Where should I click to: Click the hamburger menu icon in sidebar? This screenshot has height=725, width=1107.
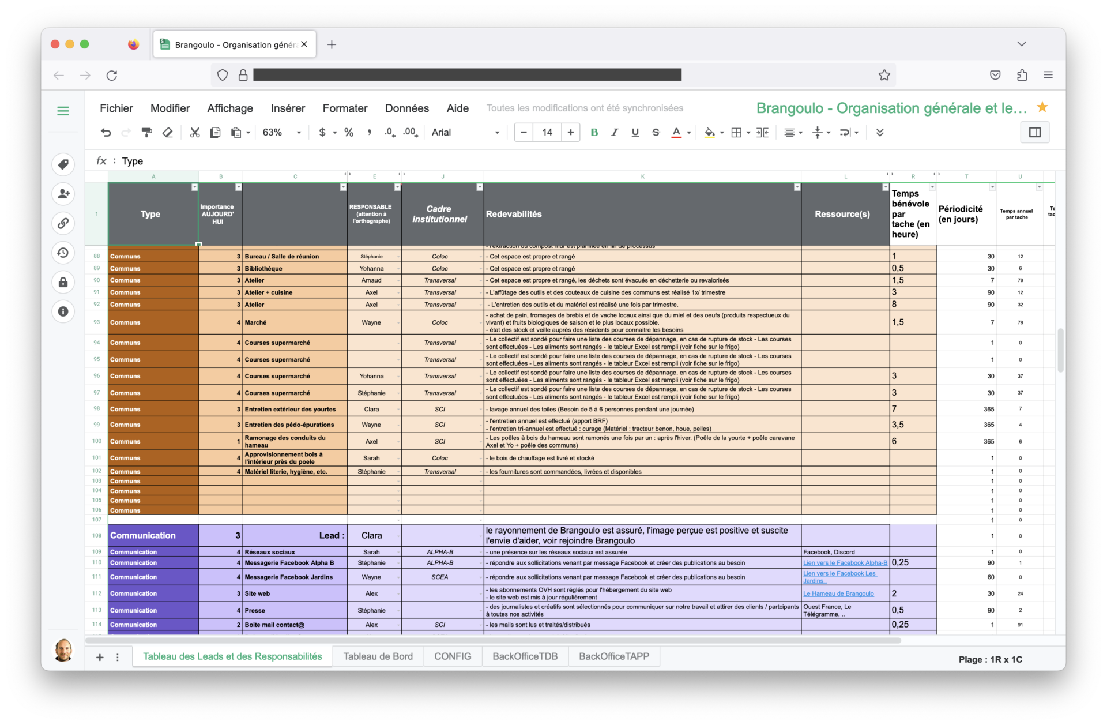[x=63, y=111]
